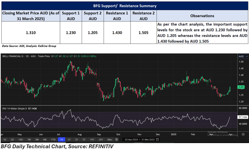Click the Support 2 value 1.205

(93, 33)
